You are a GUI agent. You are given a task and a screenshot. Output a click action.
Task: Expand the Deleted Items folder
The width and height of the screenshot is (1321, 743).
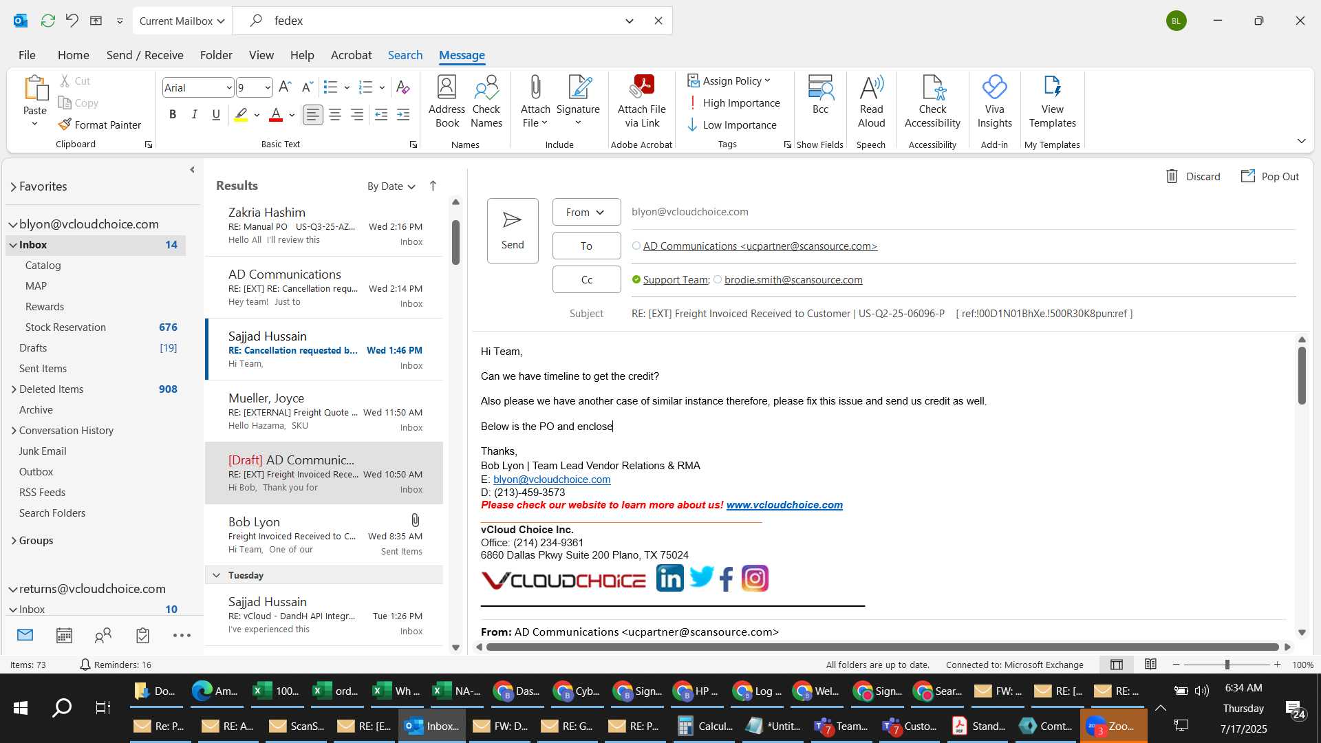(14, 389)
